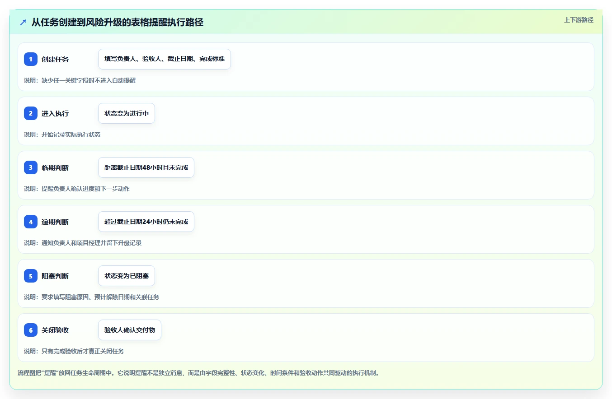This screenshot has width=612, height=399.
Task: Click the 填写负责人、验收人、截止日期、完成标准 chip
Action: click(x=165, y=59)
